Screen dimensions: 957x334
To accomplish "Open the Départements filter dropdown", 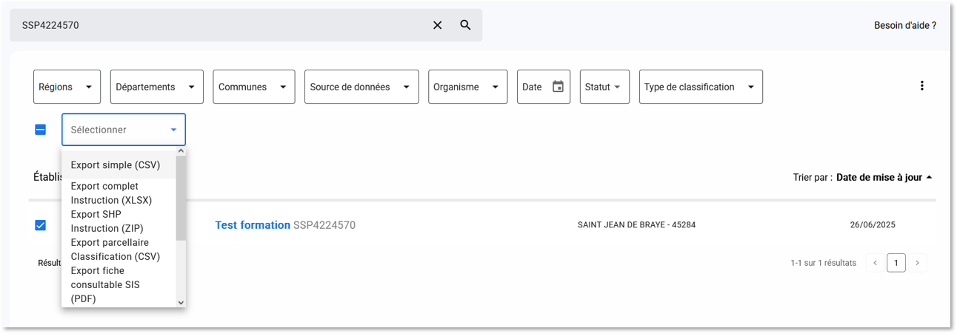I will 157,87.
